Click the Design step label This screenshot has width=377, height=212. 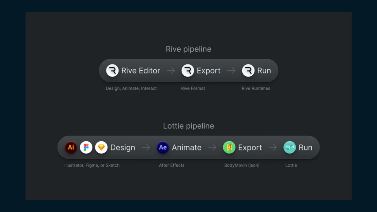123,147
